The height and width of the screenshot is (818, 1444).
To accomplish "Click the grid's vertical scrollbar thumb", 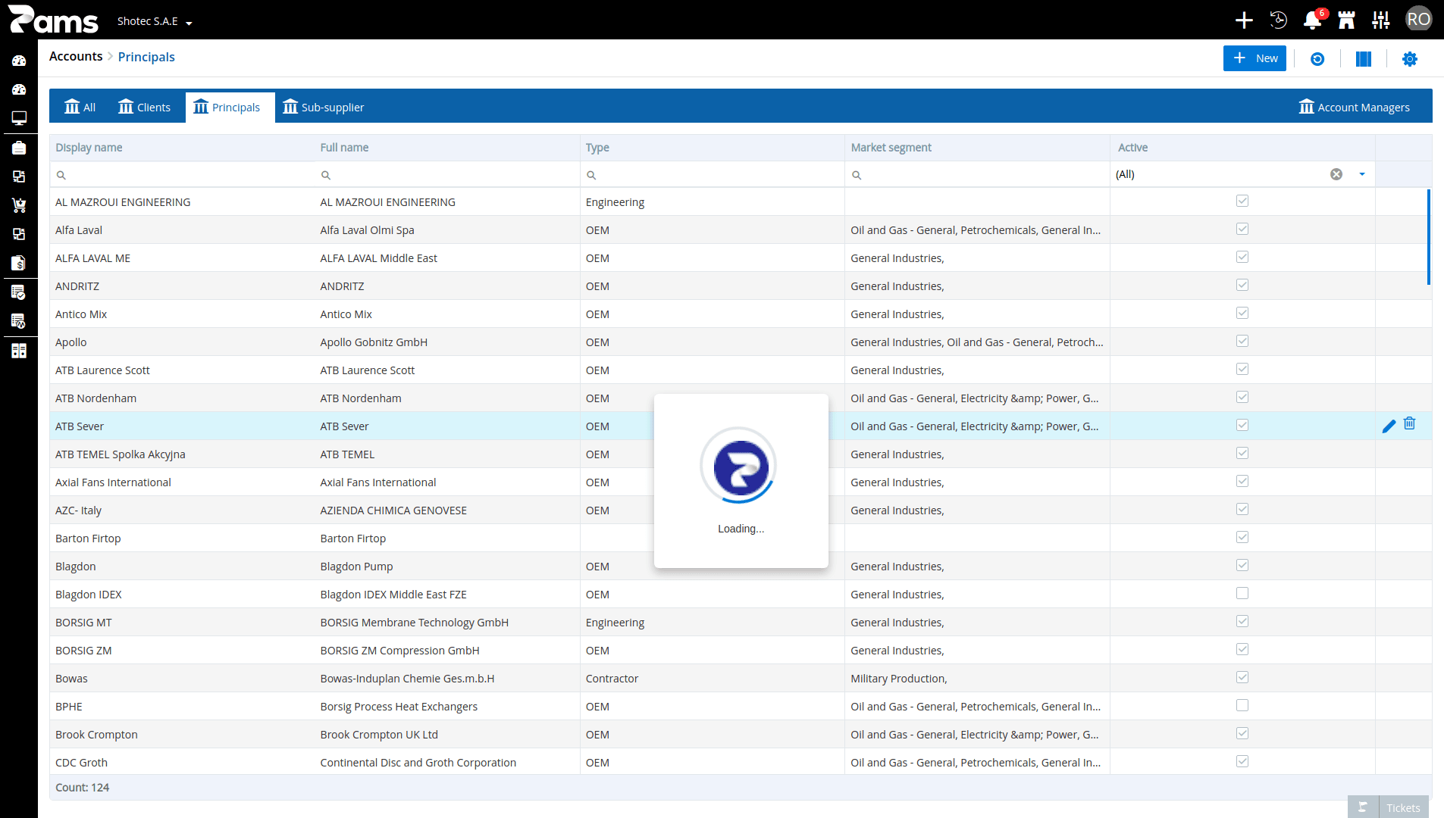I will pos(1429,237).
